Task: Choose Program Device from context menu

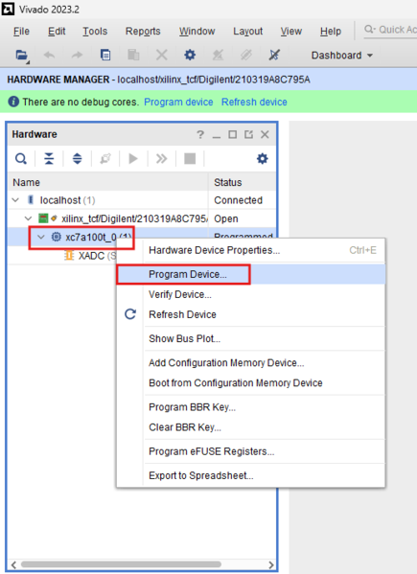Action: (251, 274)
